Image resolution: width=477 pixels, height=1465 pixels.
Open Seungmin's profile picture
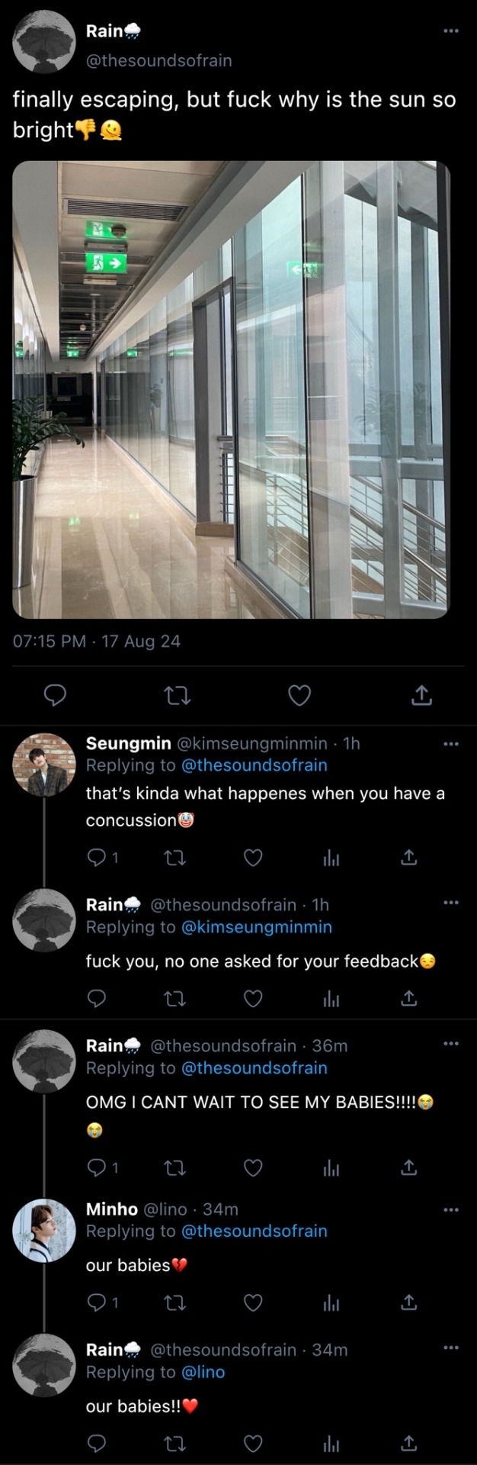pos(43,765)
